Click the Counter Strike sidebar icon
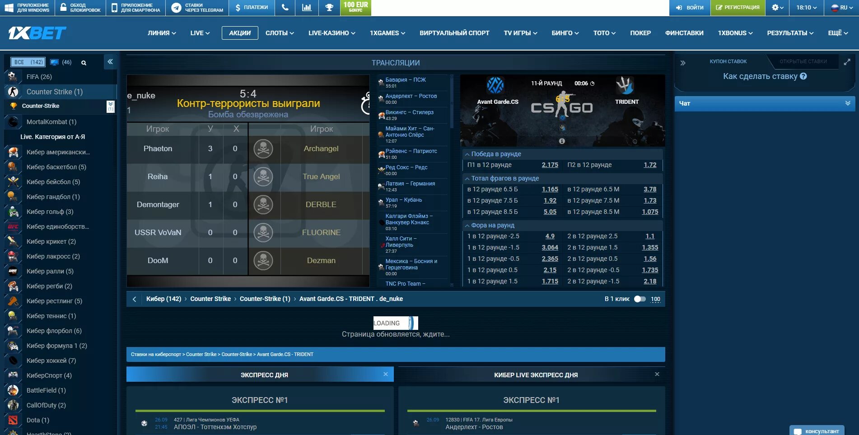This screenshot has width=859, height=435. tap(13, 92)
